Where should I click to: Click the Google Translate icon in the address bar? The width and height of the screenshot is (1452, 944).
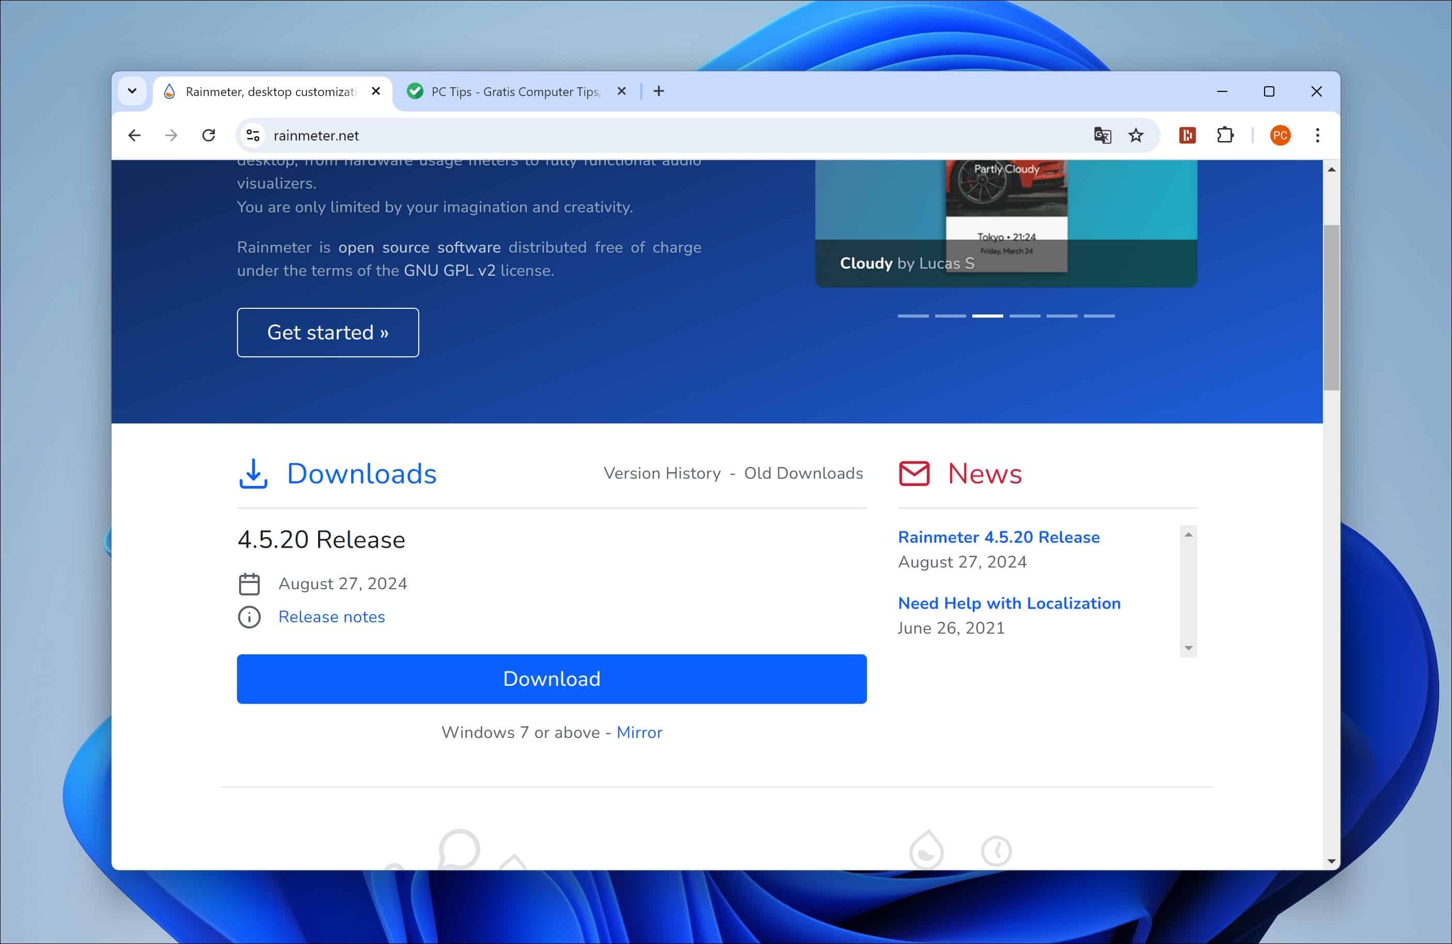[1102, 135]
